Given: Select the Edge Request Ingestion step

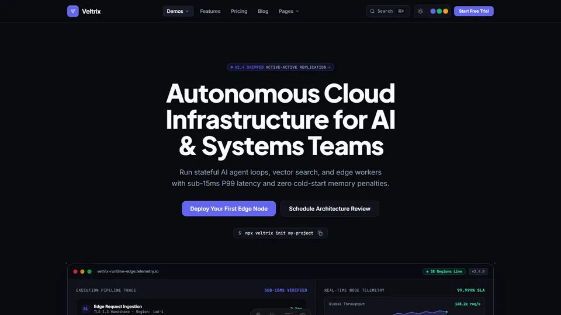Looking at the screenshot, I should (x=192, y=308).
